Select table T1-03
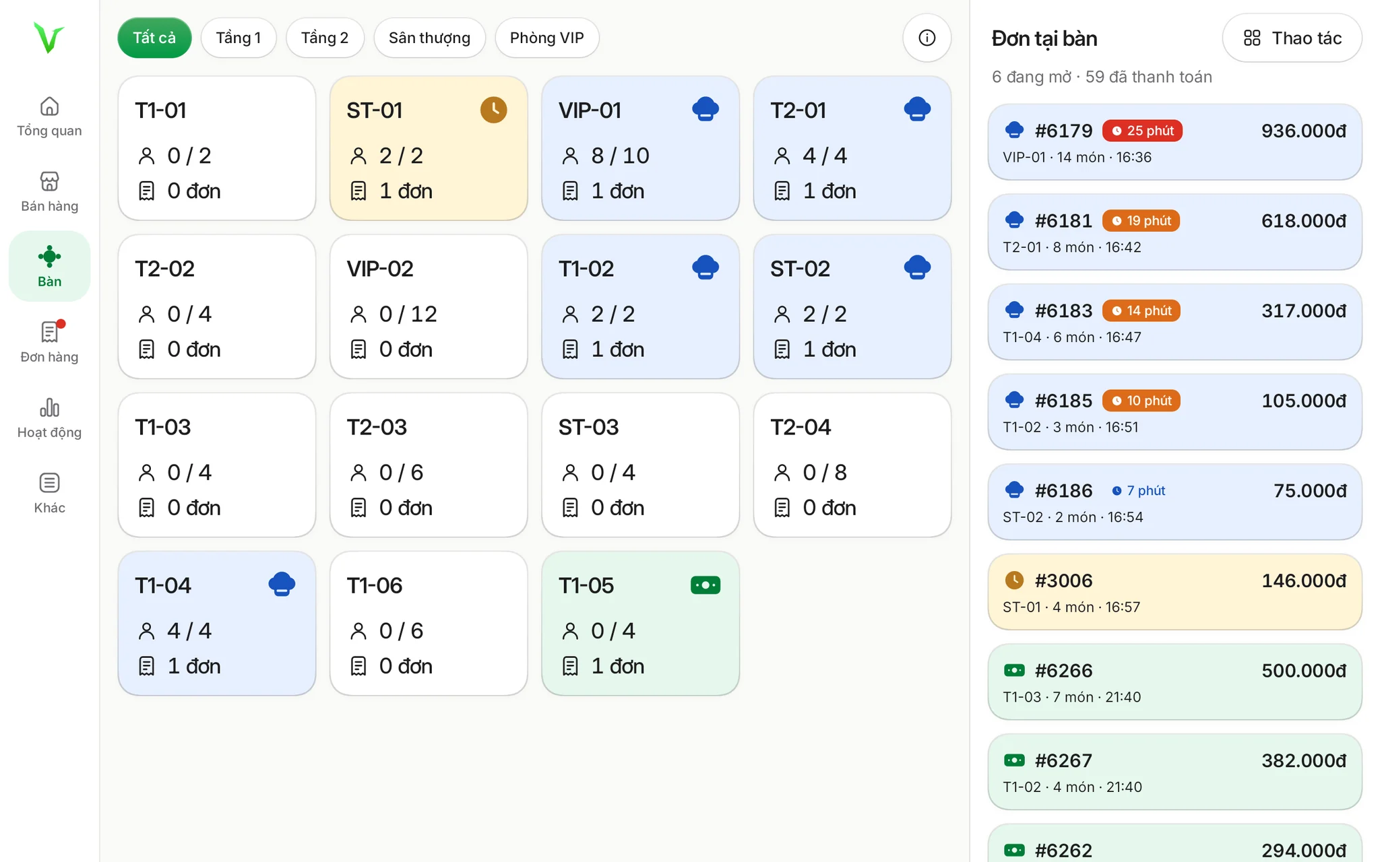The height and width of the screenshot is (862, 1380). (217, 465)
